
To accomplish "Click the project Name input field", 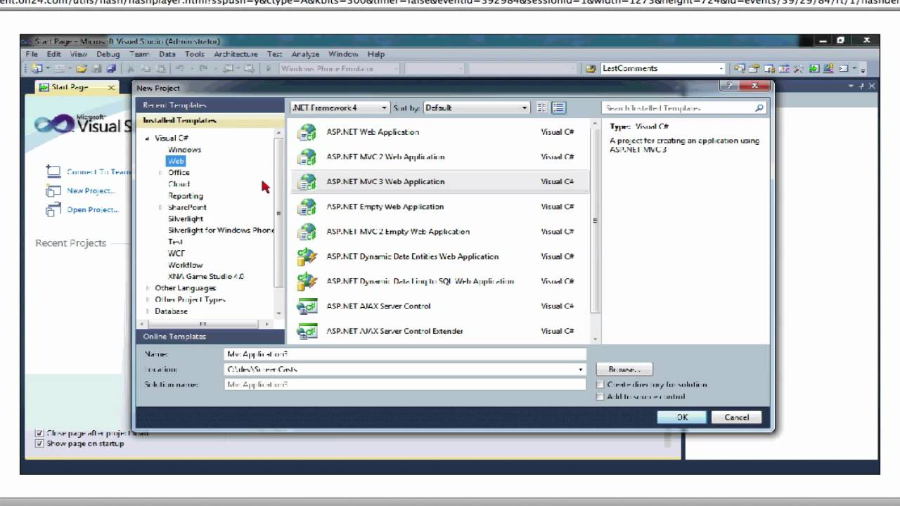I will (405, 355).
